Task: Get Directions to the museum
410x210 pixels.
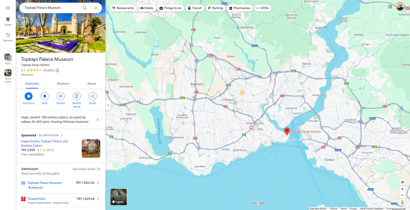Action: tap(29, 96)
